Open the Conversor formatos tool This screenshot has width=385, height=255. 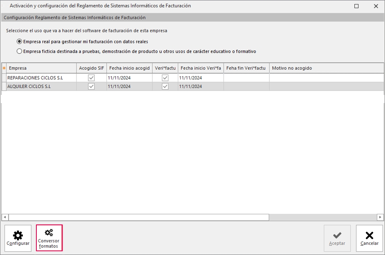[x=49, y=238]
